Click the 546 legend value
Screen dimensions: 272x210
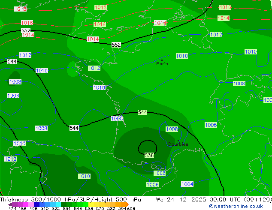78,208
